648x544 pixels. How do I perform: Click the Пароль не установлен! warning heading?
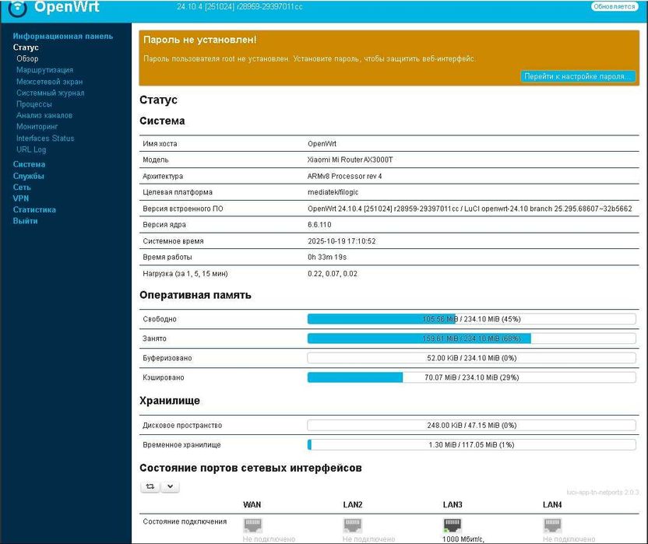[200, 40]
